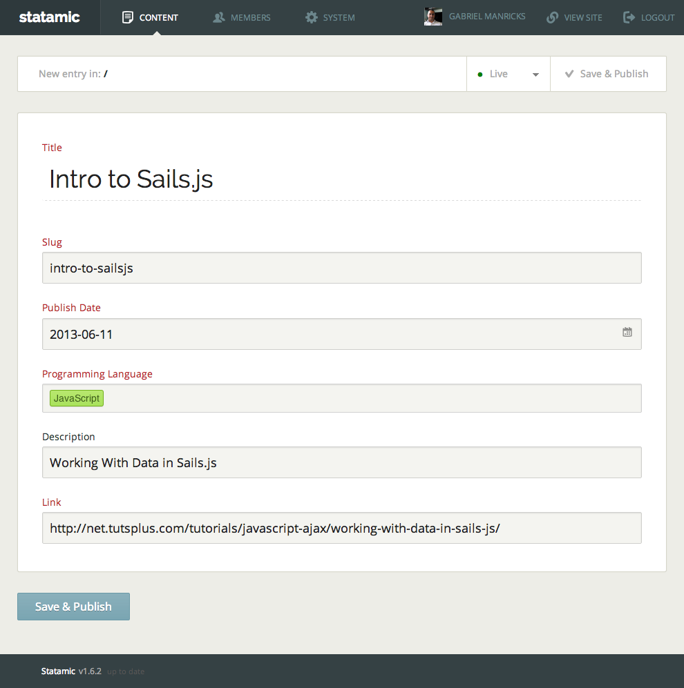Open the Members tab
The image size is (684, 688).
[242, 17]
